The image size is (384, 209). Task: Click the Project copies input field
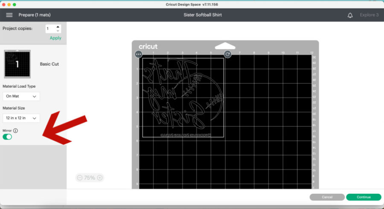tap(50, 29)
